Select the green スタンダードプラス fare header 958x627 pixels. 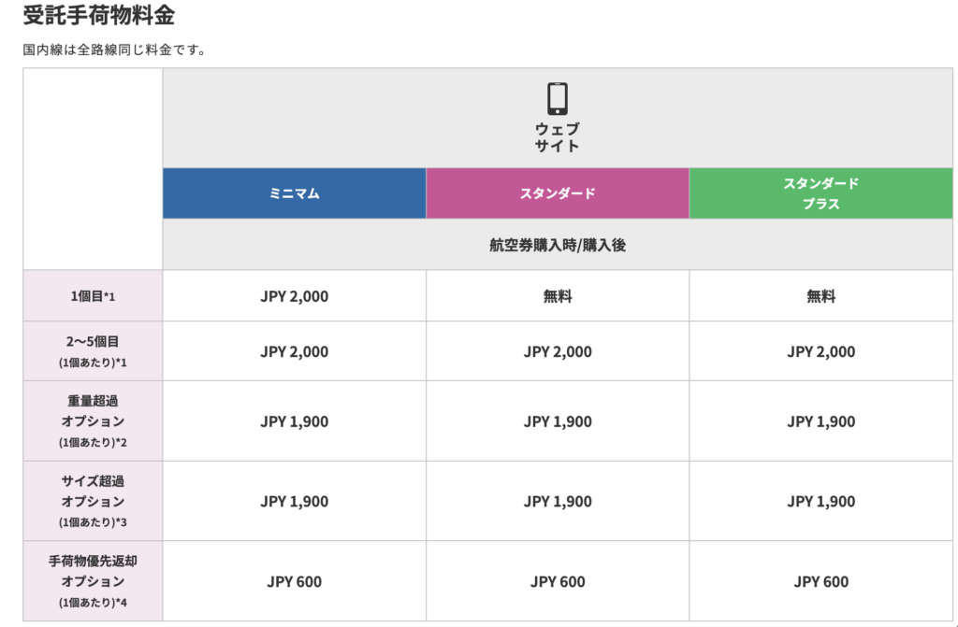click(x=820, y=193)
